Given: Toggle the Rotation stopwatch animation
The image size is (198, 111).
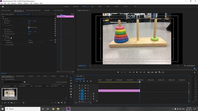Looking at the screenshot, I should (x=5, y=30).
